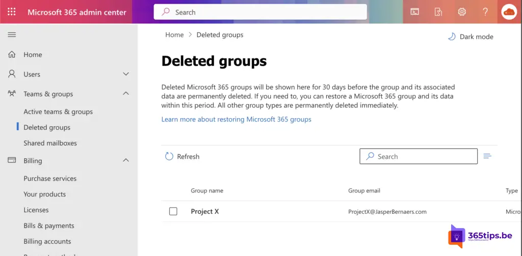
Task: Select Deleted groups in sidebar
Action: click(x=47, y=127)
